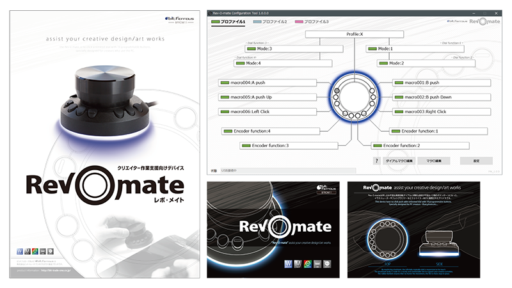Click Rev-O-mate logo in configuration tool header
Viewport: 512px width, 288px height.
click(484, 22)
